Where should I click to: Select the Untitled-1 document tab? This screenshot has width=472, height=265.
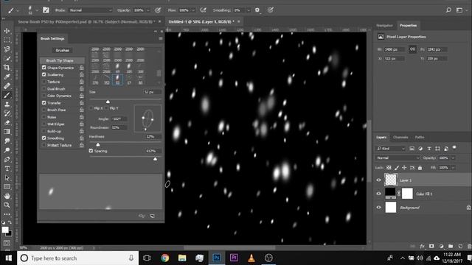(x=201, y=21)
